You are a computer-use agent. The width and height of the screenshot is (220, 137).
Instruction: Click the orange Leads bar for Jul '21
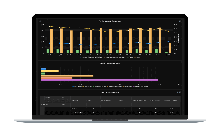click(x=51, y=41)
